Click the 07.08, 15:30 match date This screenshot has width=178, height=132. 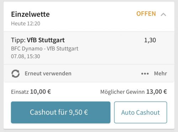point(26,57)
